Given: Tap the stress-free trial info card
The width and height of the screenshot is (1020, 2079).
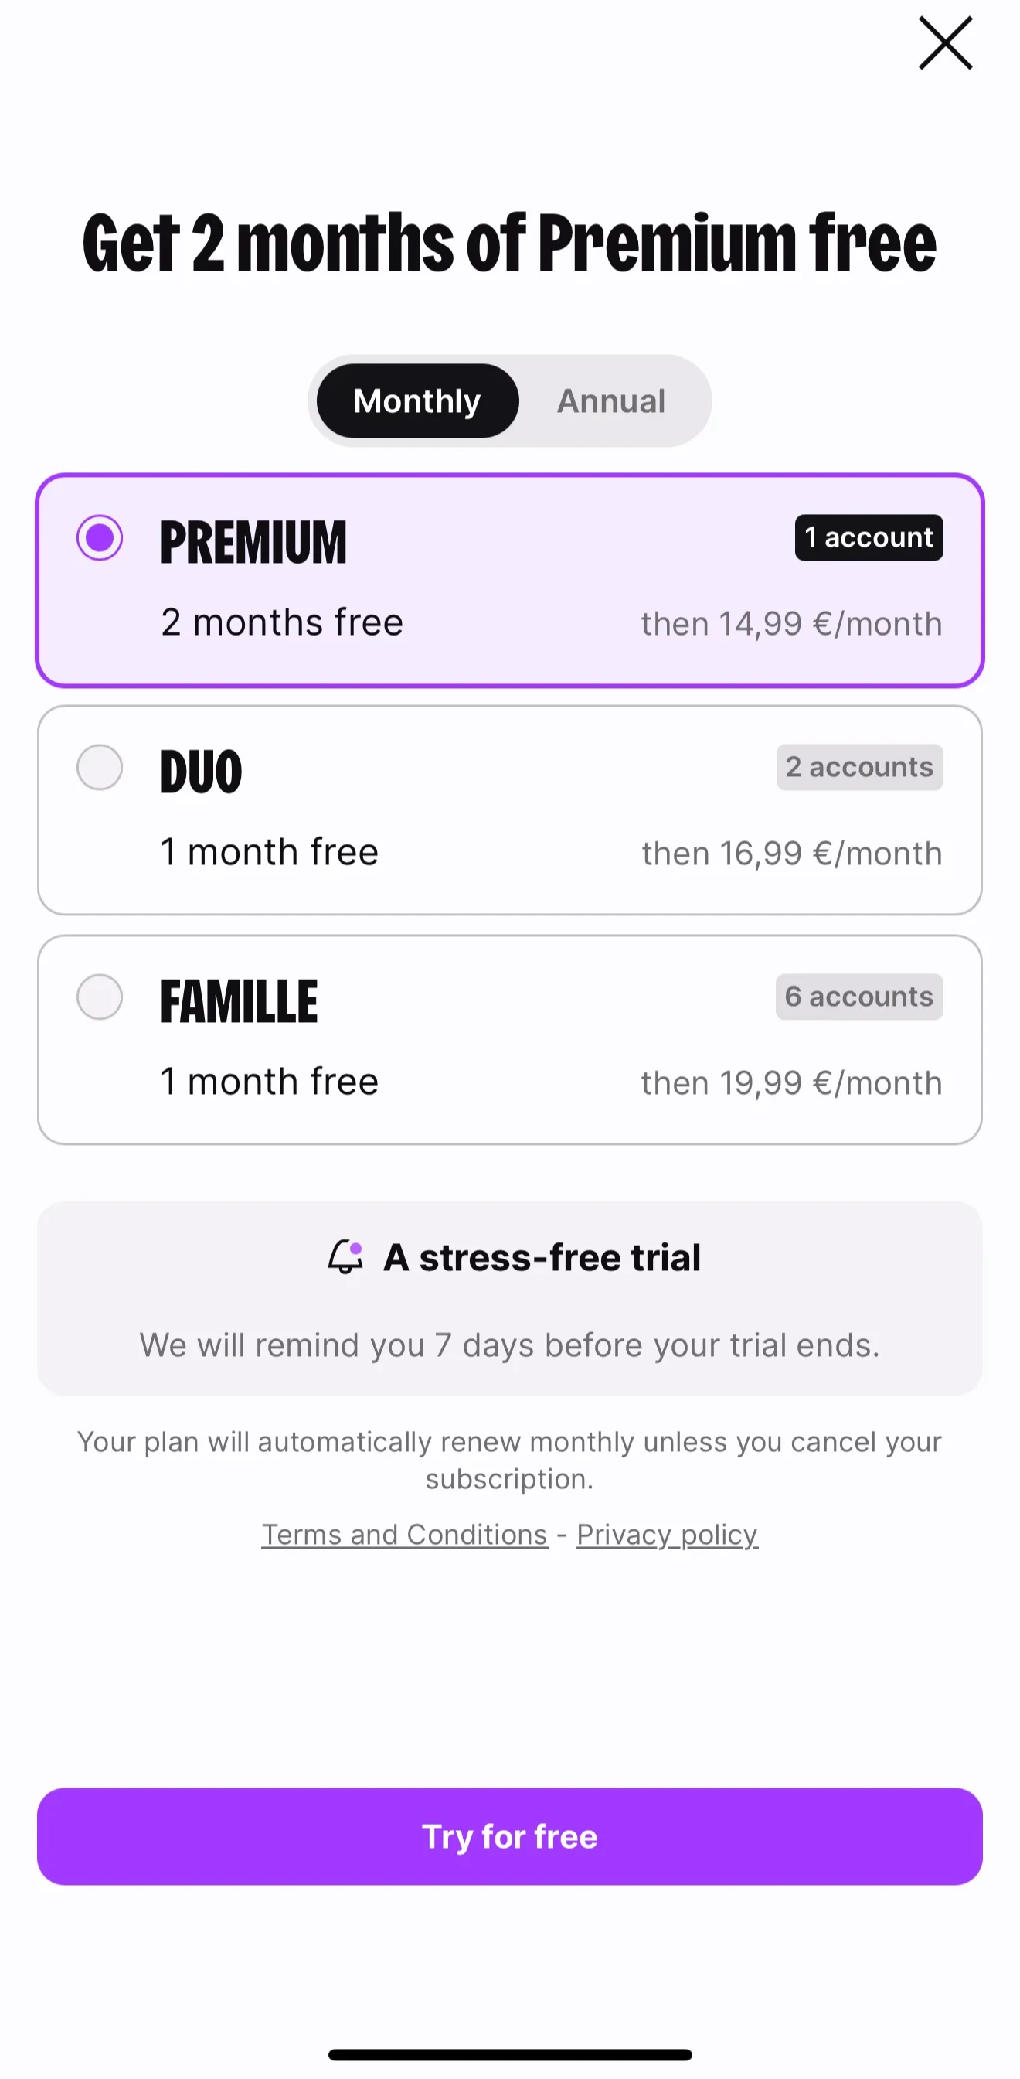Looking at the screenshot, I should [509, 1299].
